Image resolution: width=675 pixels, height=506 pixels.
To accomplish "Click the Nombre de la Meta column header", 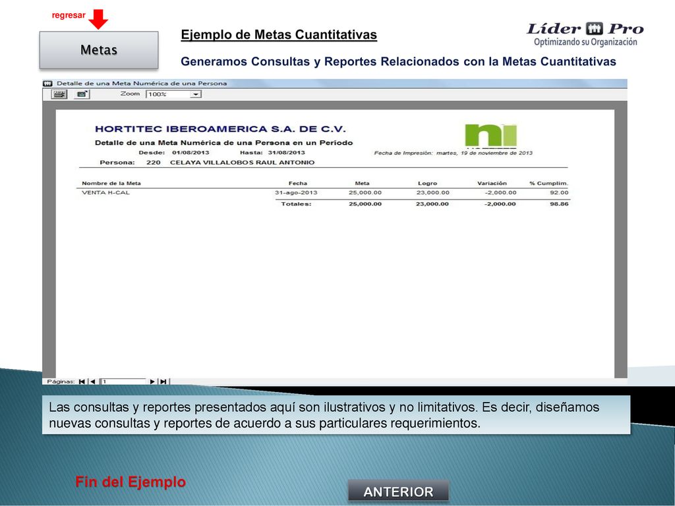I will (x=111, y=183).
